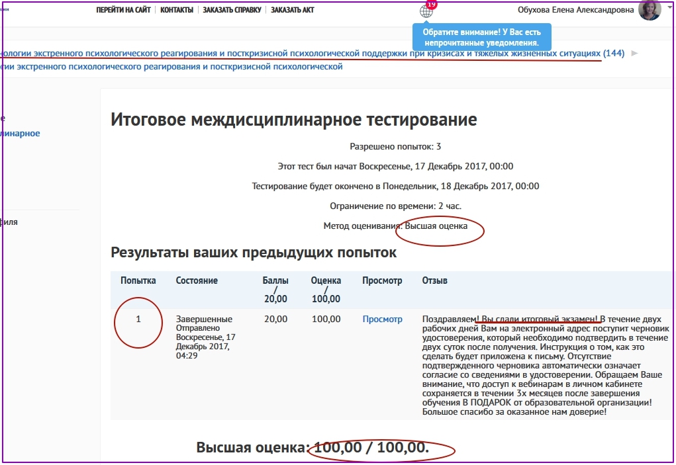Viewport: 676px width, 465px height.
Task: Click the Итоговое междисциплинарное тестирование heading
Action: [293, 120]
